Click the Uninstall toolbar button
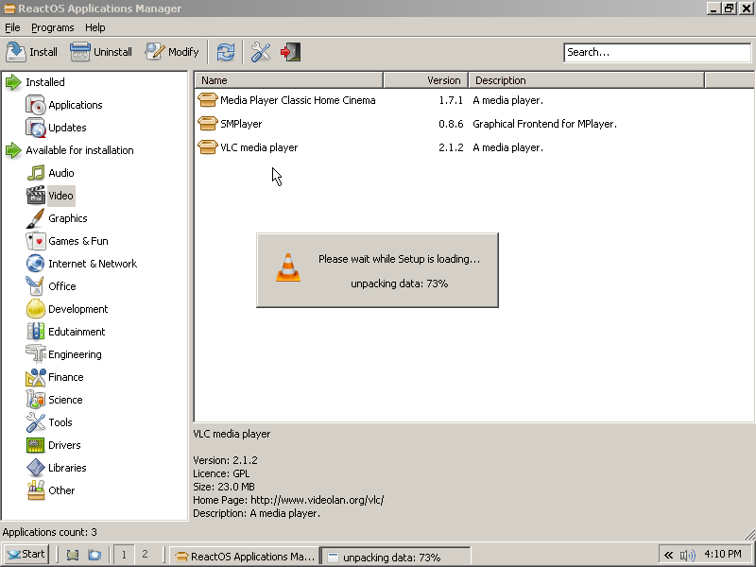 (101, 52)
